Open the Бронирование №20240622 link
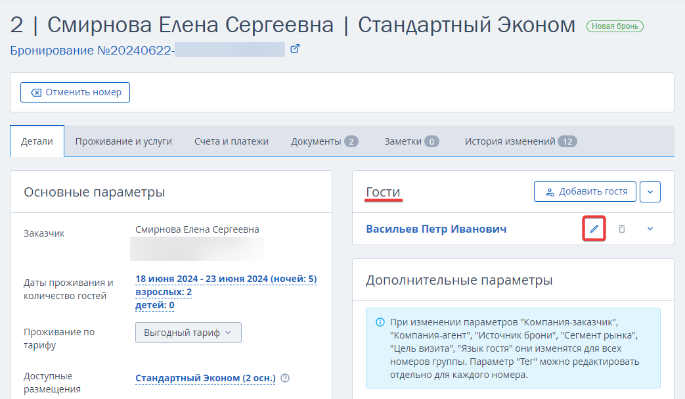 point(148,50)
